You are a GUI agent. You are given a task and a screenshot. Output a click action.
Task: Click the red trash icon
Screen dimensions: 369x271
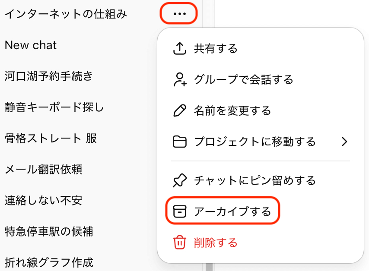179,243
